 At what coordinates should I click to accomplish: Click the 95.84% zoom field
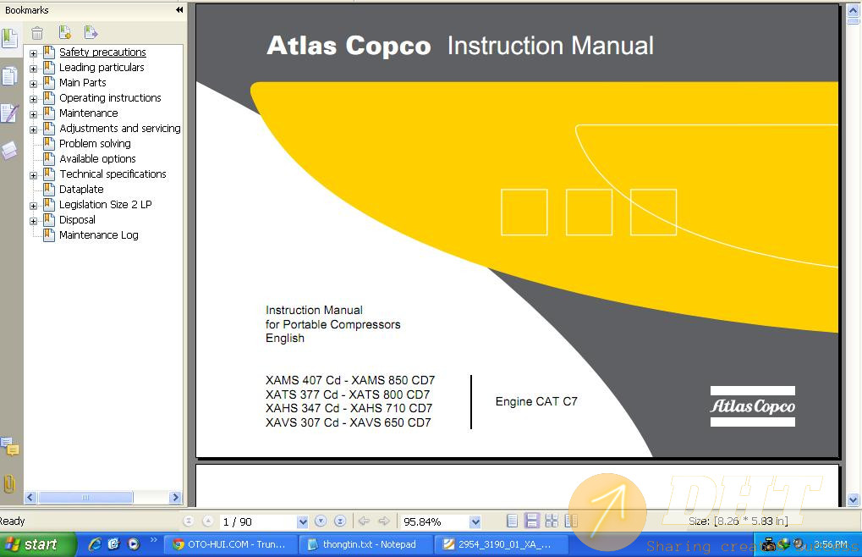click(x=434, y=521)
